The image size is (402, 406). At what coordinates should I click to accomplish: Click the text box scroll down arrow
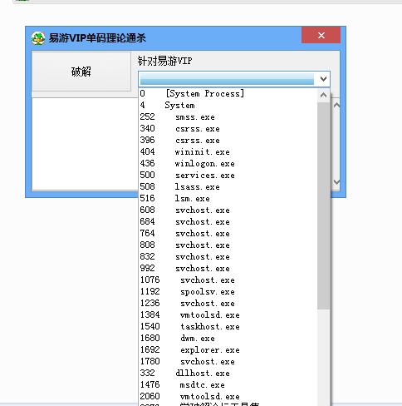336,182
